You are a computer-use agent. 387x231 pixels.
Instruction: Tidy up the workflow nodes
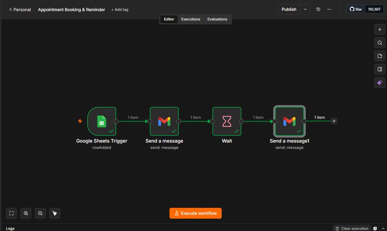(55, 213)
